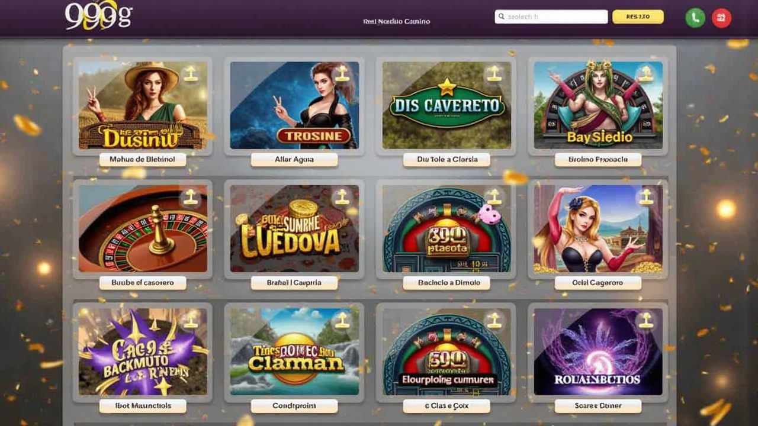Open the roulette wheel game thumbnail
758x426 pixels.
point(143,228)
